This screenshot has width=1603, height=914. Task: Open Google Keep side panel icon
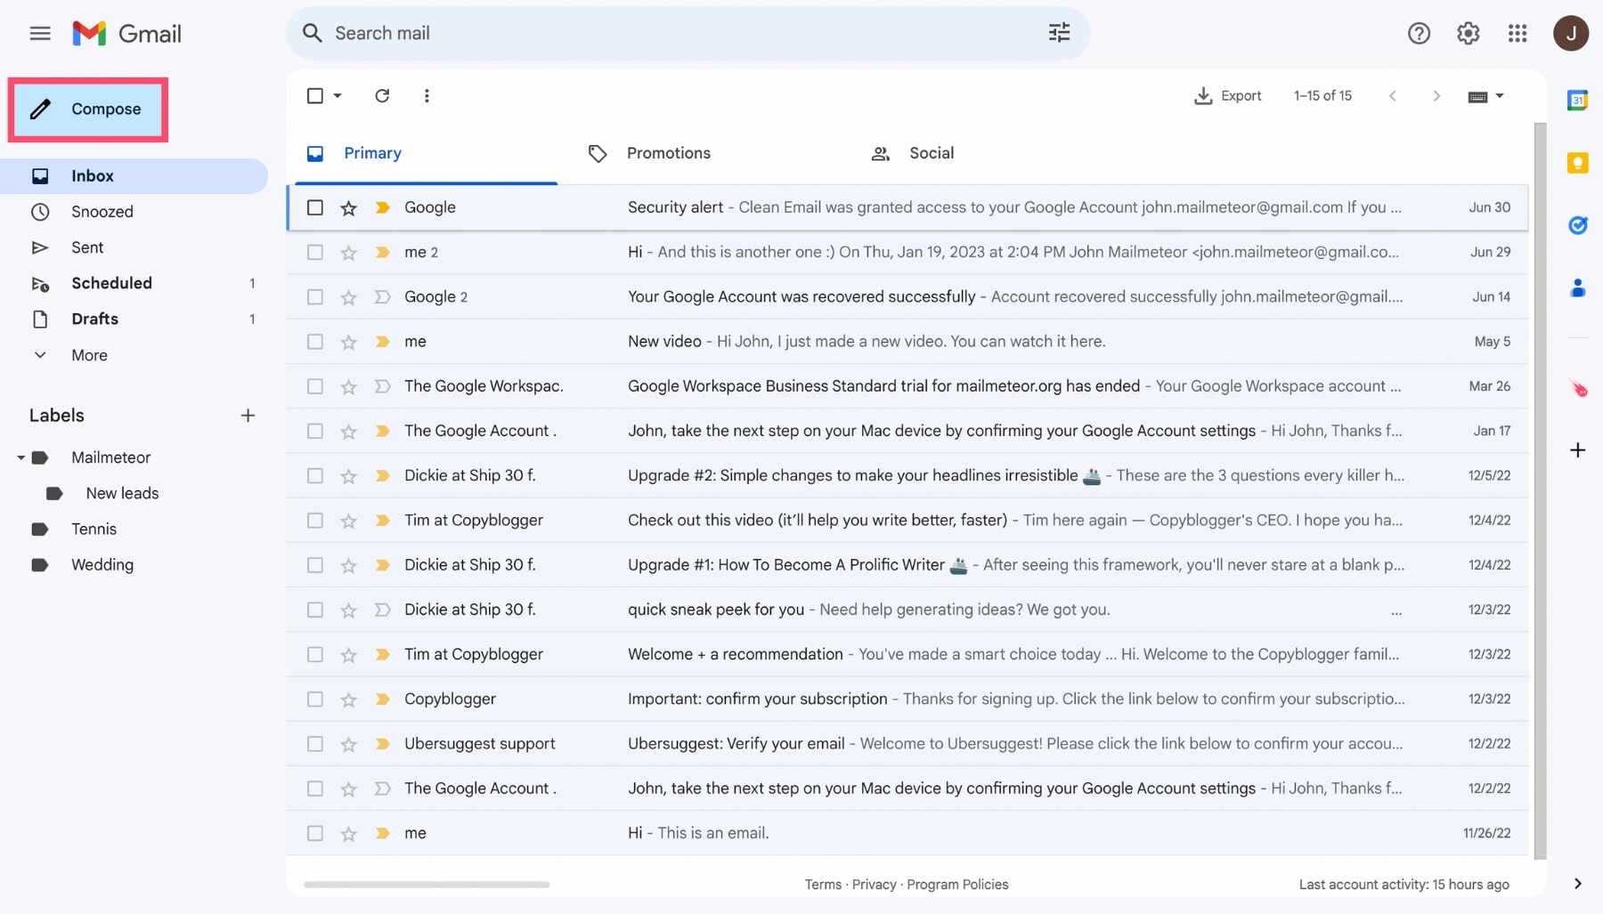1577,163
